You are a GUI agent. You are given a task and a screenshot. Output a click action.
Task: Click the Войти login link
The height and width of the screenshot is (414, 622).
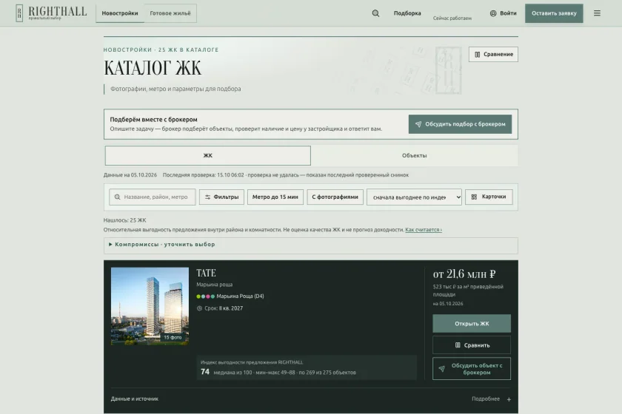[x=504, y=13]
